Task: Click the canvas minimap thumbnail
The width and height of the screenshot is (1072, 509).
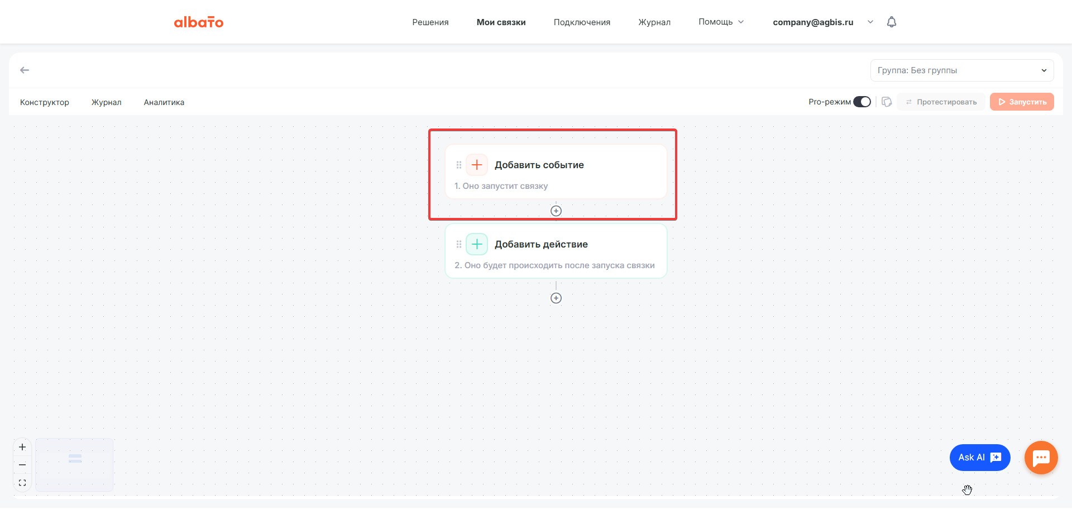Action: (x=74, y=465)
